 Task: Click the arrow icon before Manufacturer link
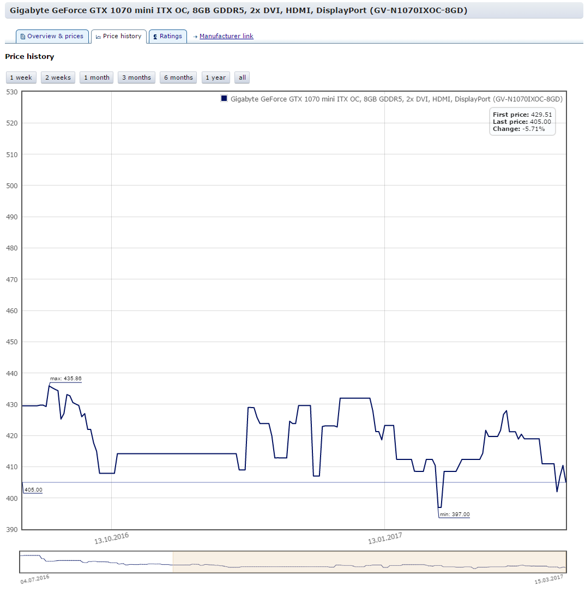[x=195, y=37]
